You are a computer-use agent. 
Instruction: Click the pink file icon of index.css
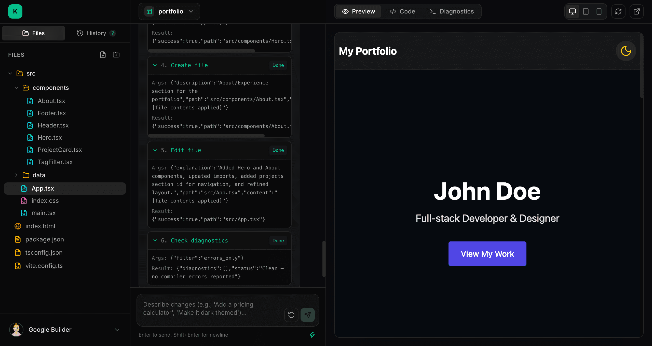click(x=24, y=201)
